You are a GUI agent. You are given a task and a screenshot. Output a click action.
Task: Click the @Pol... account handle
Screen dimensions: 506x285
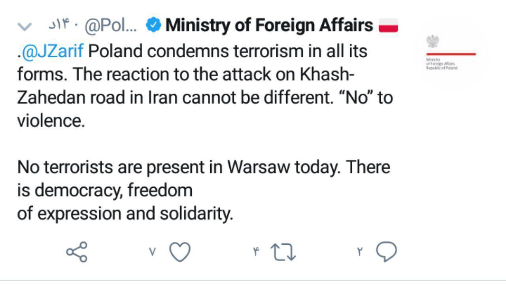111,26
